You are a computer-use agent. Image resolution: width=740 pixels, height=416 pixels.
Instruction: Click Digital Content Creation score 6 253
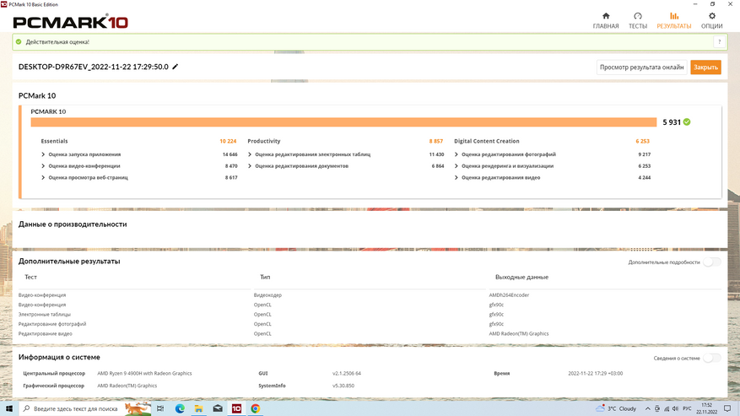642,141
